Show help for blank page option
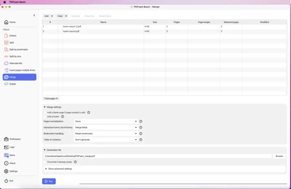291x189 pixels. pyautogui.click(x=89, y=112)
